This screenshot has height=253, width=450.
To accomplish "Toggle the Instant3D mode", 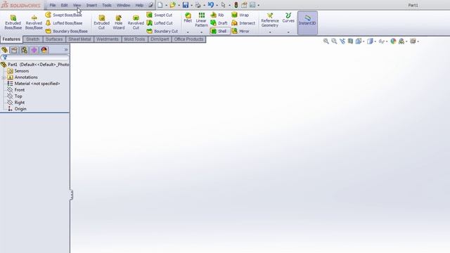I will click(307, 22).
